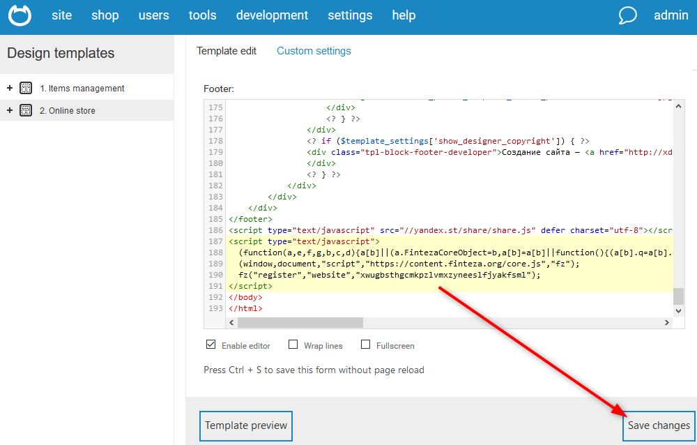
Task: Click the Items management template icon
Action: pyautogui.click(x=26, y=88)
